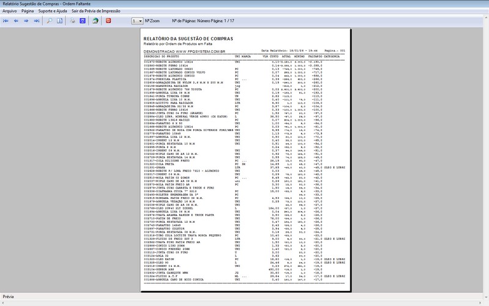Click the globe export icon in the toolbar
489x306 pixels.
tap(95, 21)
